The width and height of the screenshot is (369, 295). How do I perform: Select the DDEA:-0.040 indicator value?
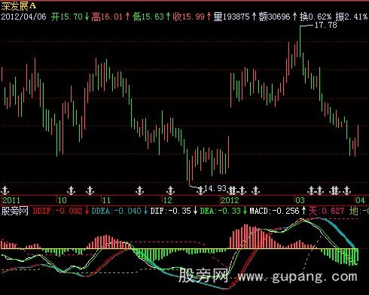coord(117,211)
